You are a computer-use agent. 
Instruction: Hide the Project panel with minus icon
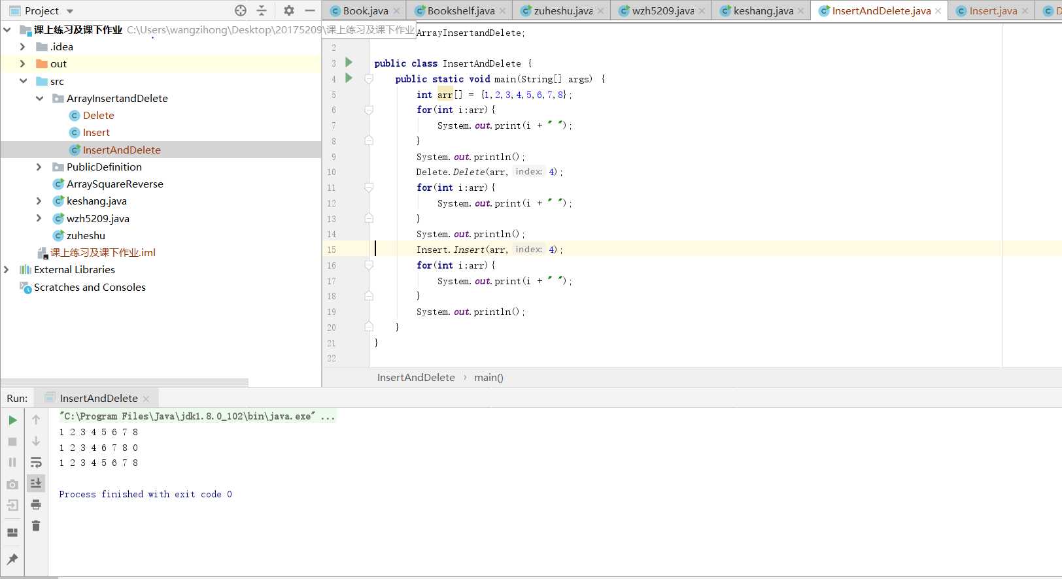click(x=310, y=10)
